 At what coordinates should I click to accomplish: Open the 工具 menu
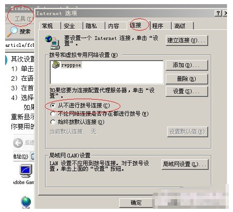pos(23,19)
